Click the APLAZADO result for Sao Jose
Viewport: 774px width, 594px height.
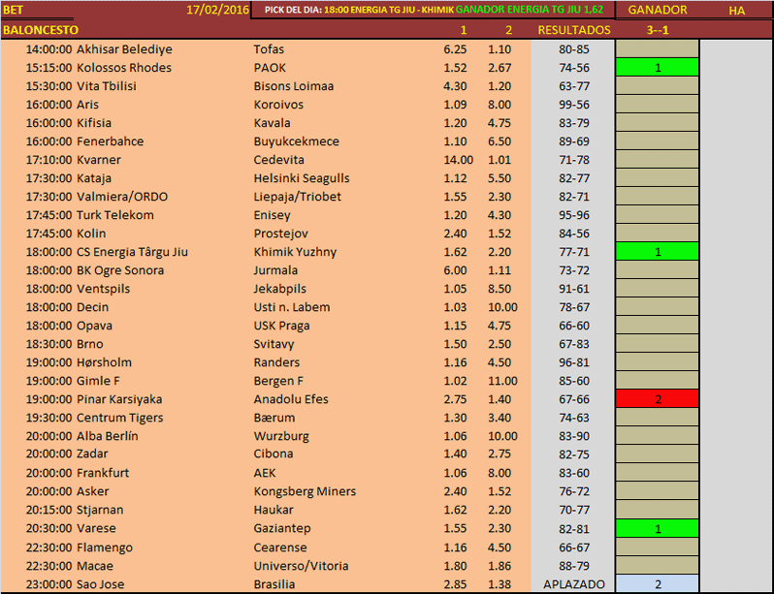[573, 584]
